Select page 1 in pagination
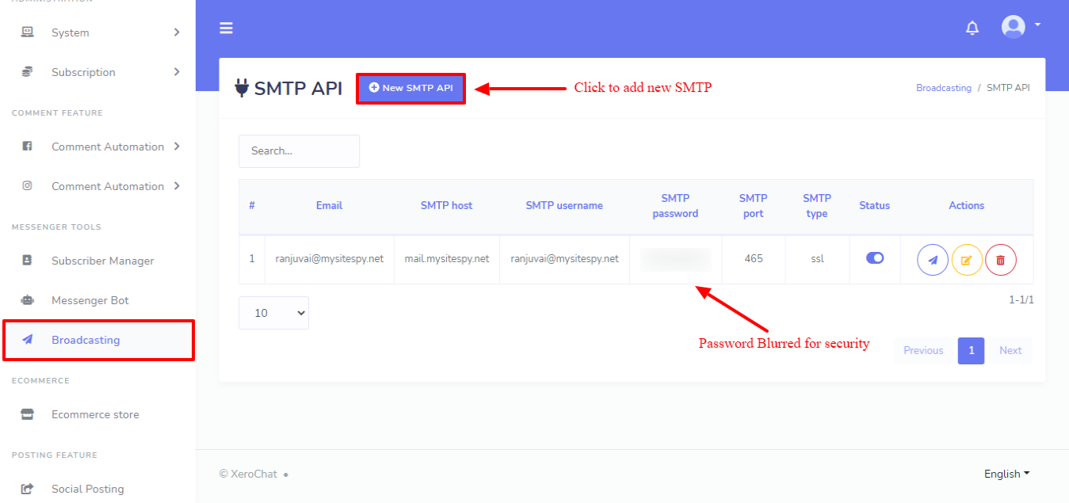 pyautogui.click(x=971, y=350)
